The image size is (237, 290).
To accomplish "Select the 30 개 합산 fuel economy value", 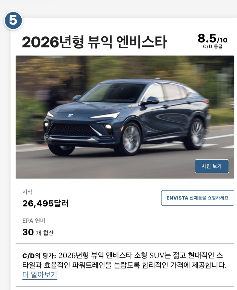I will tap(38, 232).
